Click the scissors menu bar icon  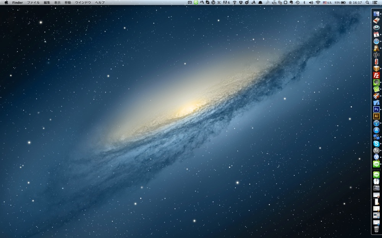219,2
